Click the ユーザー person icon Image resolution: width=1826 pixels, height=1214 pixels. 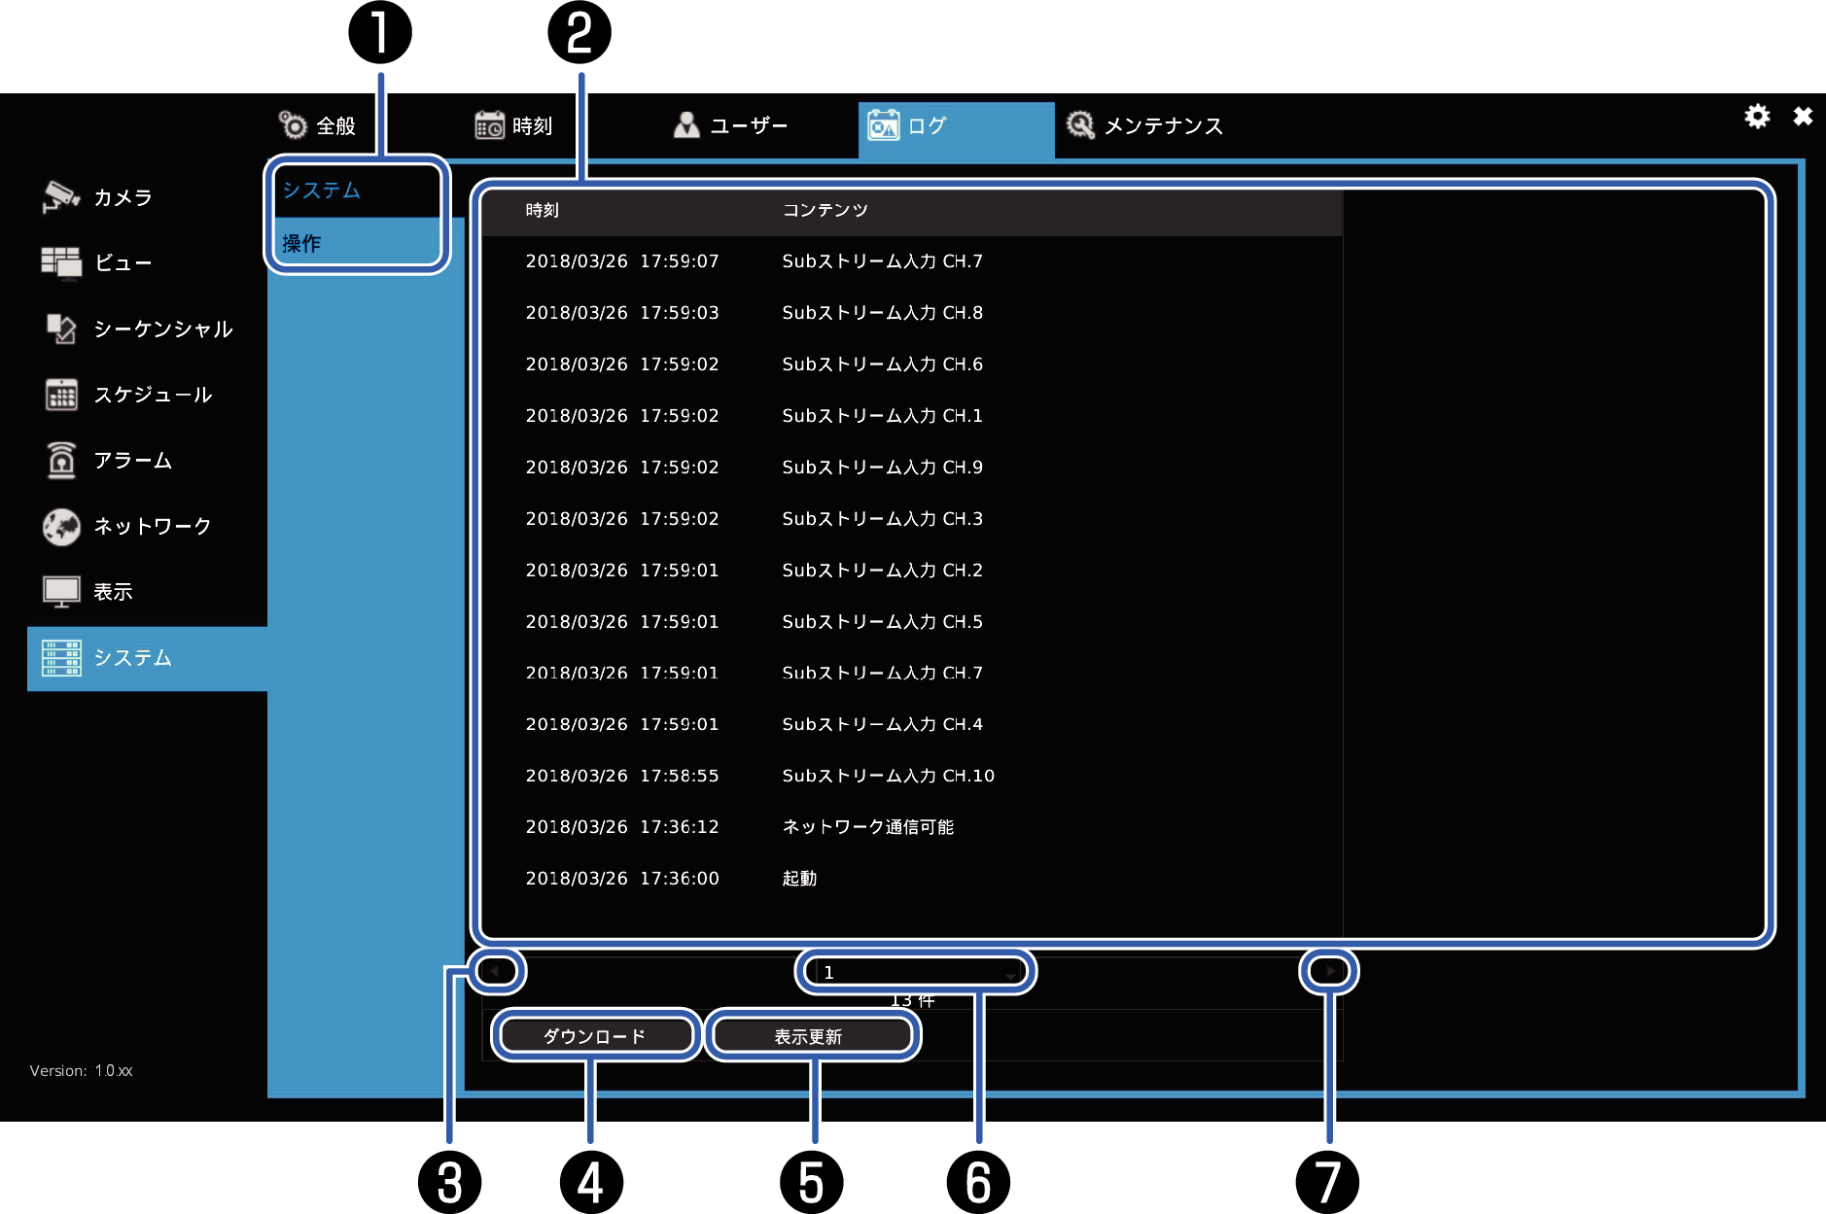click(x=686, y=125)
